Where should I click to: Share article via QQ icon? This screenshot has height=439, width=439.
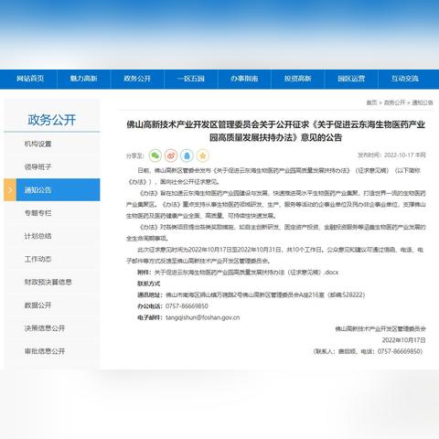point(187,155)
